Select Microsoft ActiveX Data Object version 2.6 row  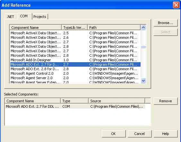(x=75, y=38)
